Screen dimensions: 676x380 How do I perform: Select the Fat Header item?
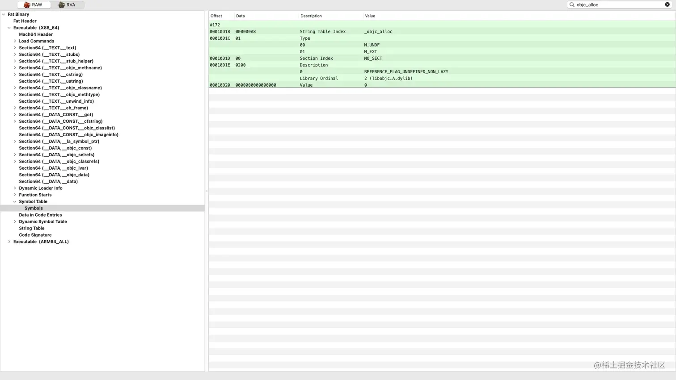[25, 21]
